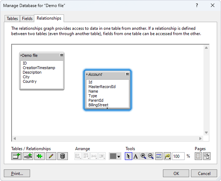Select the arrow pointer Selection tool
The height and width of the screenshot is (181, 221).
(x=128, y=156)
